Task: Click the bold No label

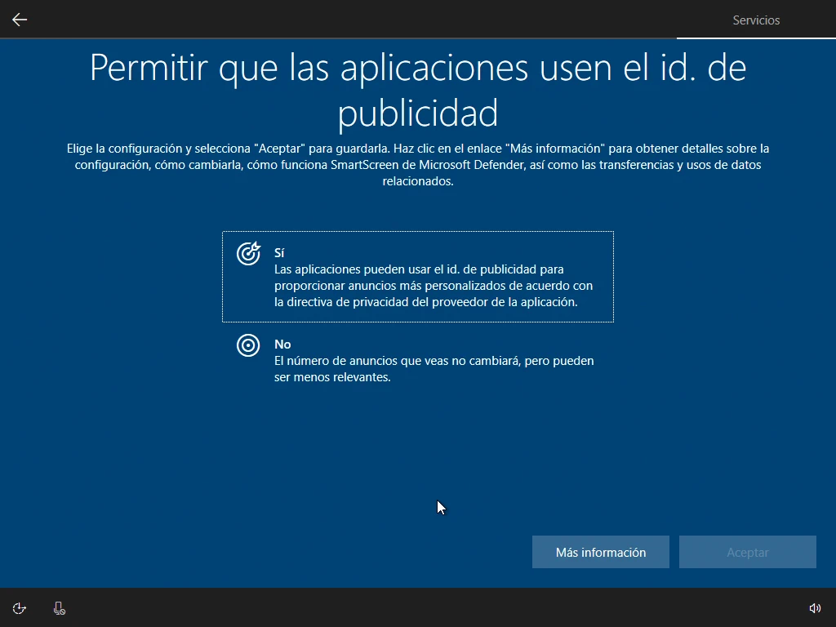Action: 282,345
